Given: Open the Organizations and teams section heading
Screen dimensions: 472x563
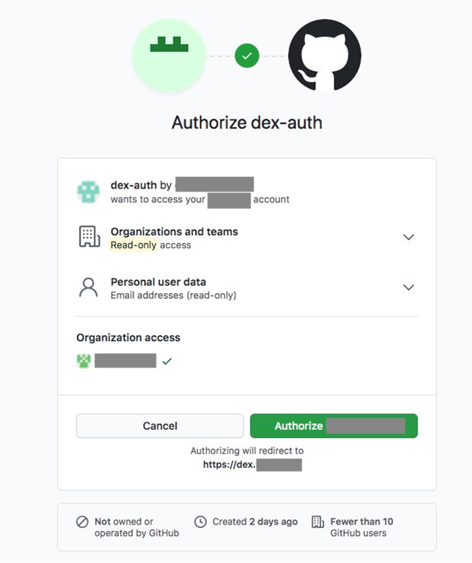Looking at the screenshot, I should tap(174, 231).
